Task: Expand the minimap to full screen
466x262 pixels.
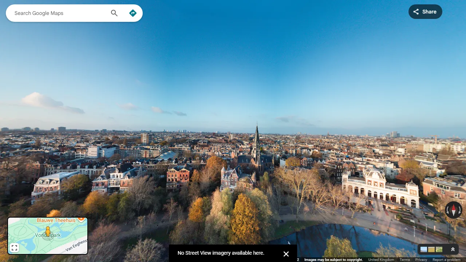Action: tap(14, 248)
